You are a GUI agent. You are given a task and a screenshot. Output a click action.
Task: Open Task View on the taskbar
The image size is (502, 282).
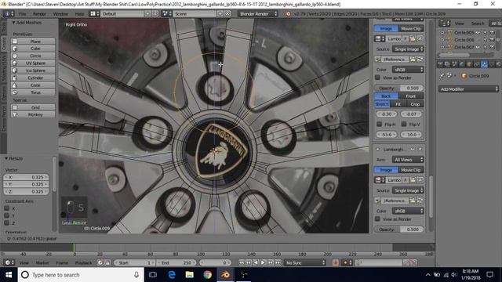tap(153, 275)
